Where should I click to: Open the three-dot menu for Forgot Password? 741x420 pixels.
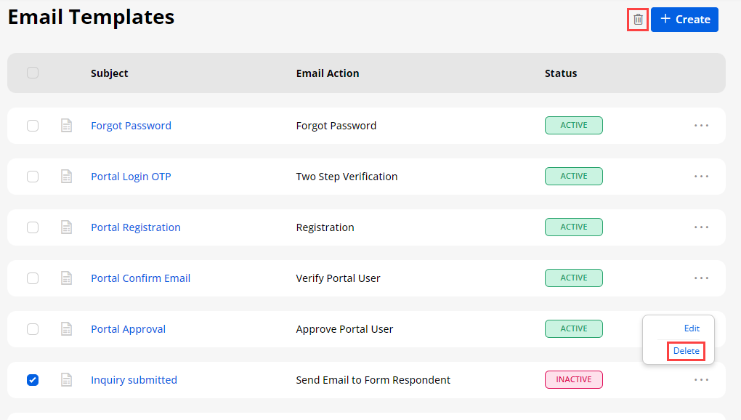coord(701,126)
